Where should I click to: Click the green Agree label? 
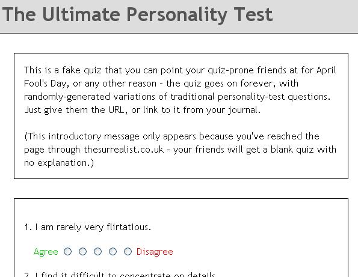(x=46, y=252)
